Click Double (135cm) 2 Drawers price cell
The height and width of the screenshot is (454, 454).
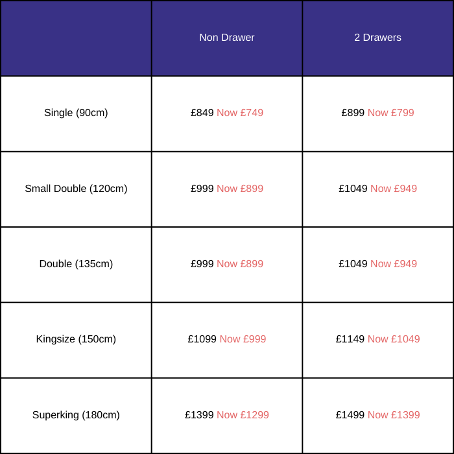coord(377,264)
